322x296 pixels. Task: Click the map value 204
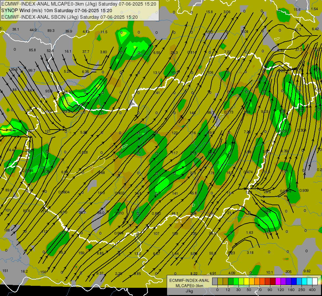tap(193, 213)
